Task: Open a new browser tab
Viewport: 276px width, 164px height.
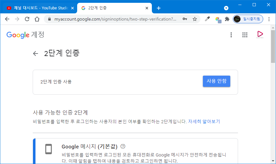Action: 159,8
